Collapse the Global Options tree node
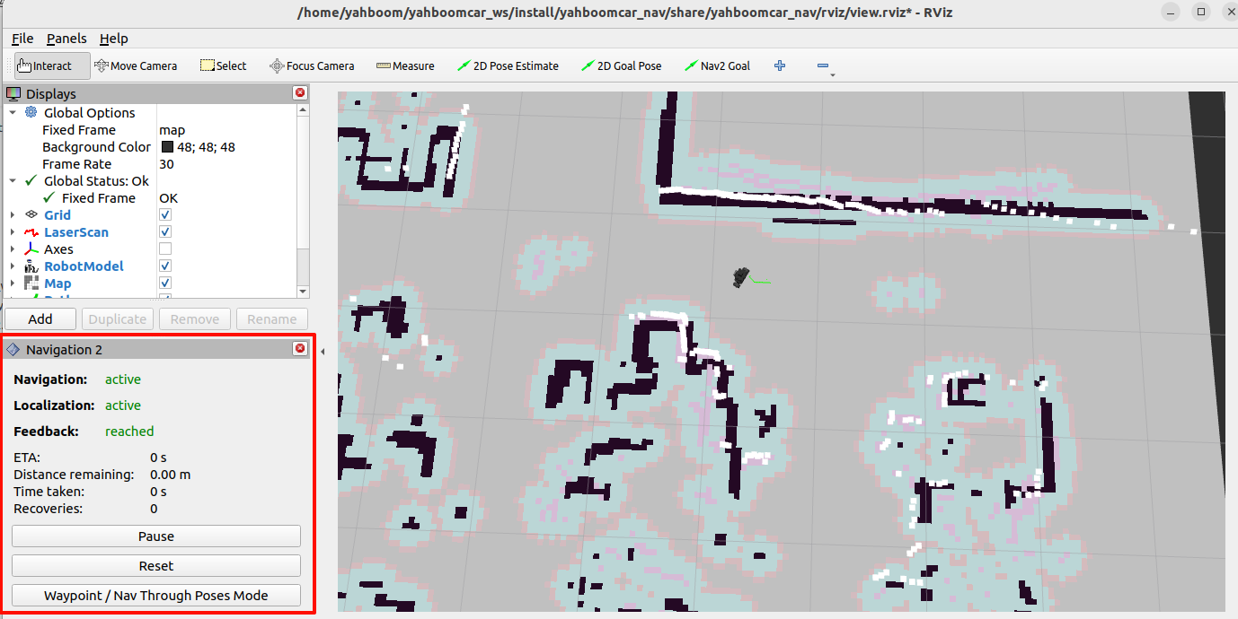Screen dimensions: 1238x619 coord(13,112)
